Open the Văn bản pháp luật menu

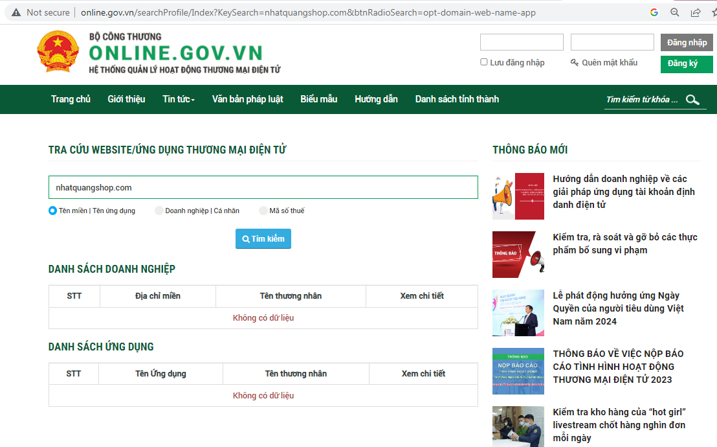[247, 99]
